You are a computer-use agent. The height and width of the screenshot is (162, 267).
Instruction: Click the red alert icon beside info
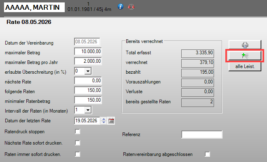pos(131,7)
